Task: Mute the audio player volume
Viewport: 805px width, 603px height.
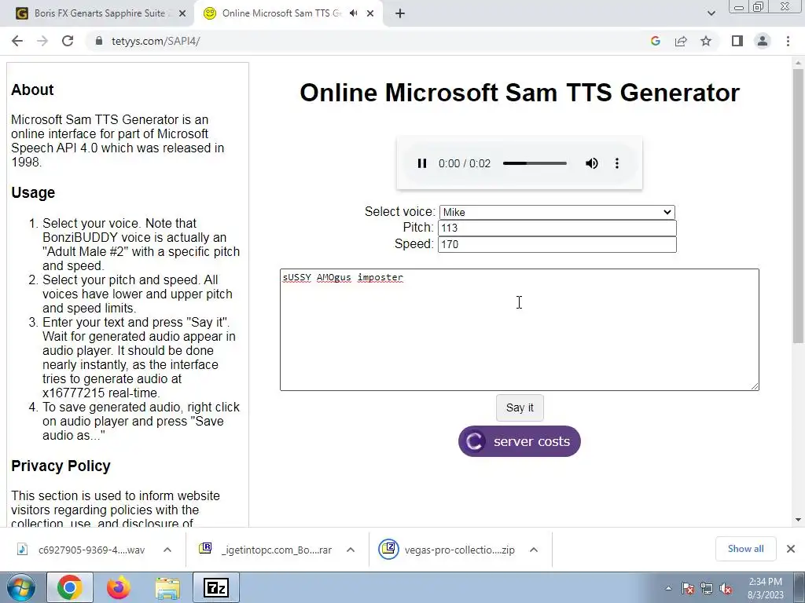Action: 591,163
